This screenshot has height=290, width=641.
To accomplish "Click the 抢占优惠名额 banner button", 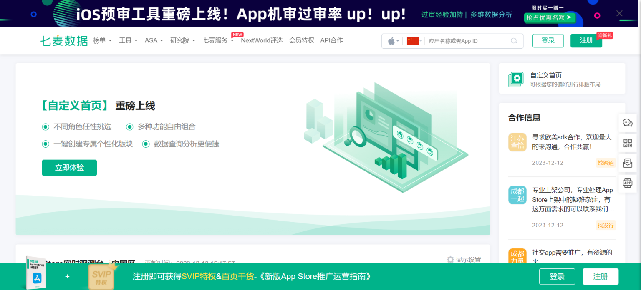I will (550, 18).
